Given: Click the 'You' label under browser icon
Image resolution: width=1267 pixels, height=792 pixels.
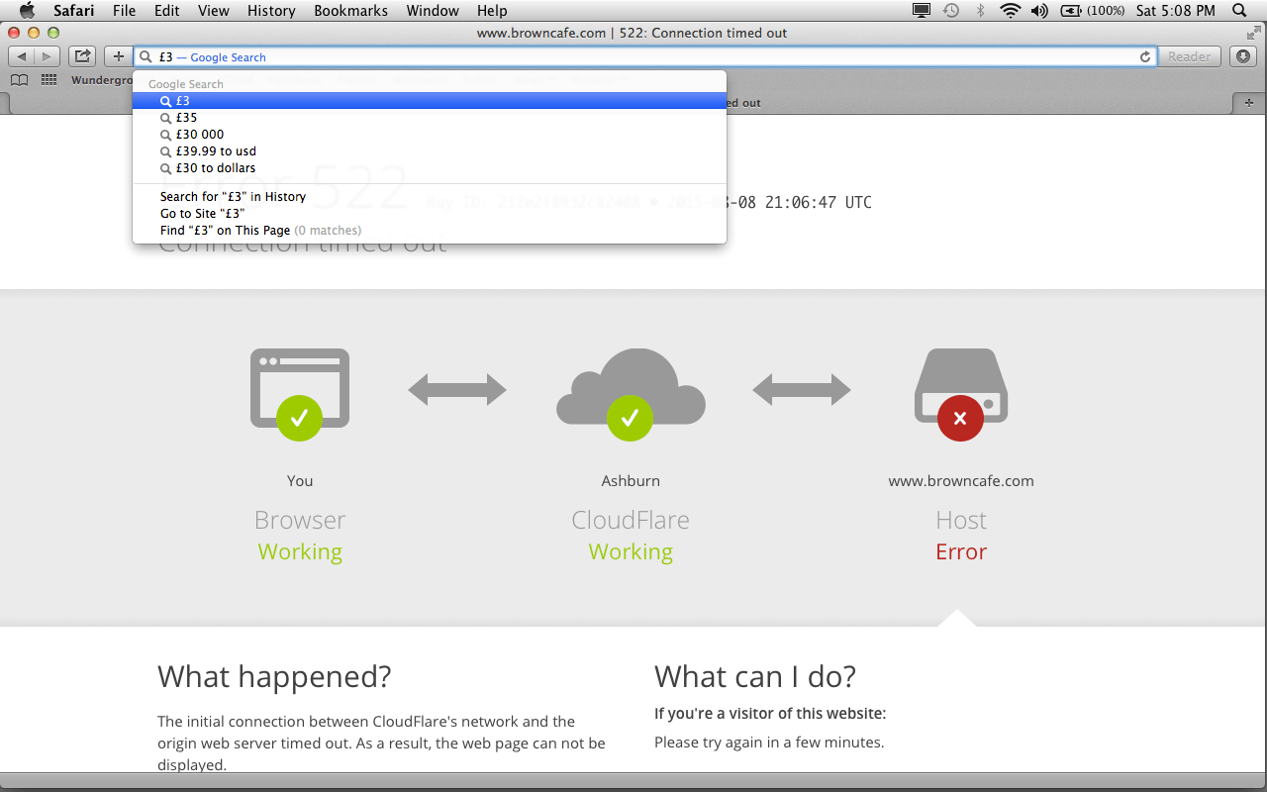Looking at the screenshot, I should tap(300, 481).
